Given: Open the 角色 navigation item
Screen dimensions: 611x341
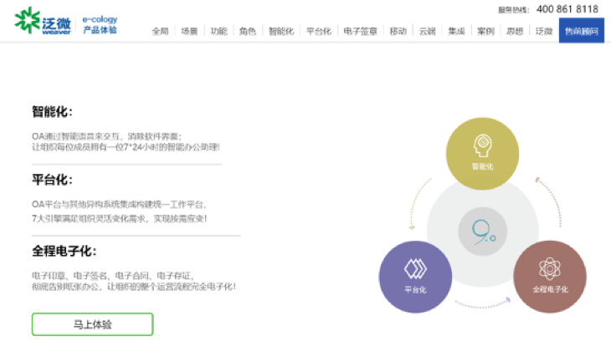Looking at the screenshot, I should (x=247, y=31).
